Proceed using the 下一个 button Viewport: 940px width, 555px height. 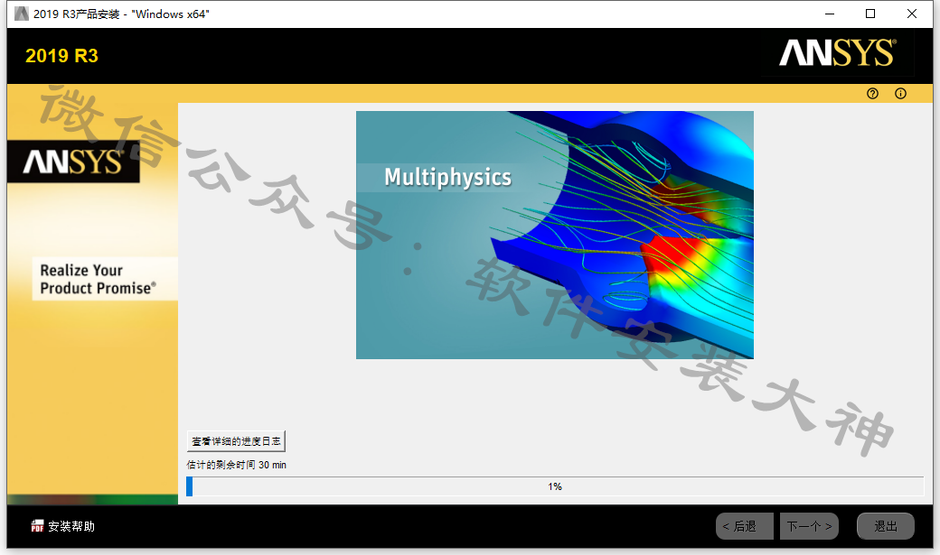[809, 526]
